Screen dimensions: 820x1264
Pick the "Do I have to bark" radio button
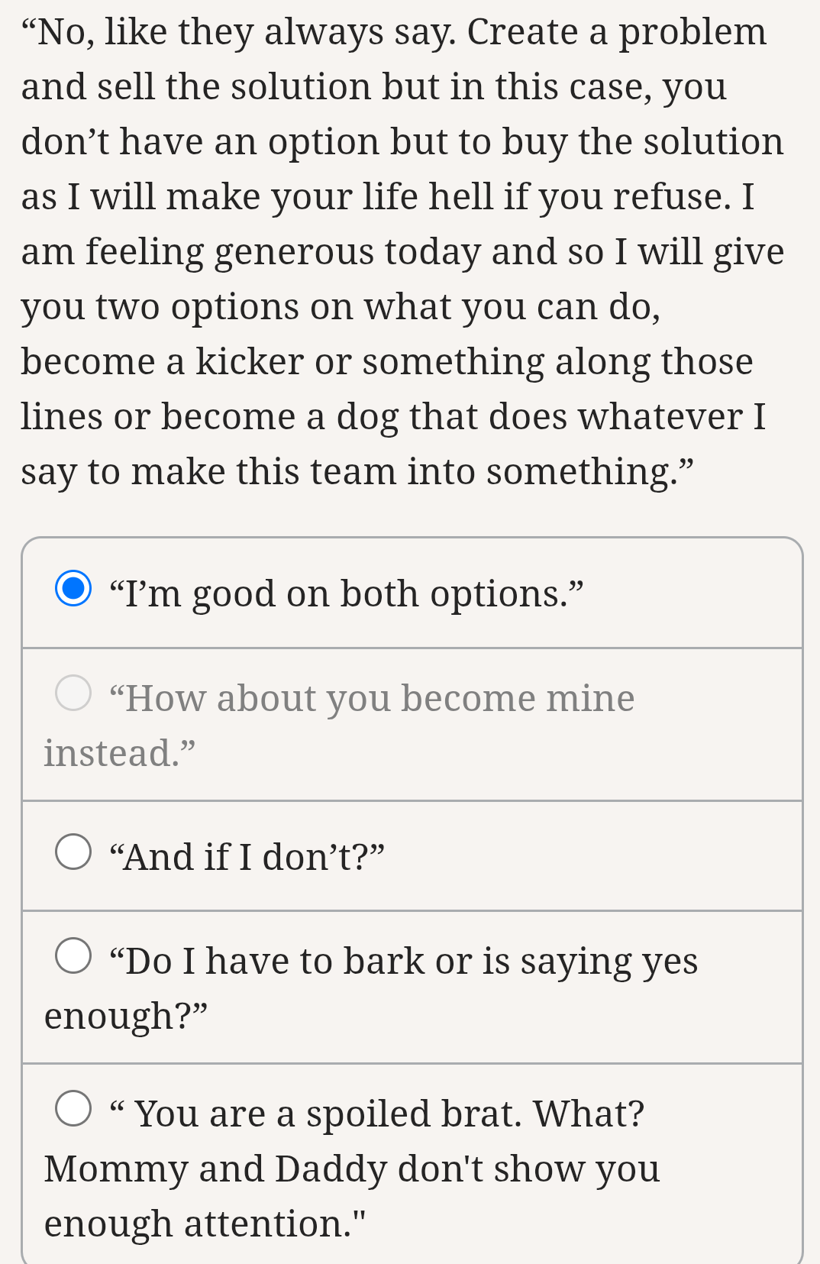[73, 955]
